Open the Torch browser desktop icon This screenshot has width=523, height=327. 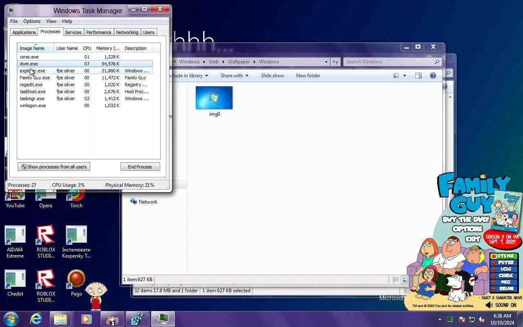pos(76,200)
